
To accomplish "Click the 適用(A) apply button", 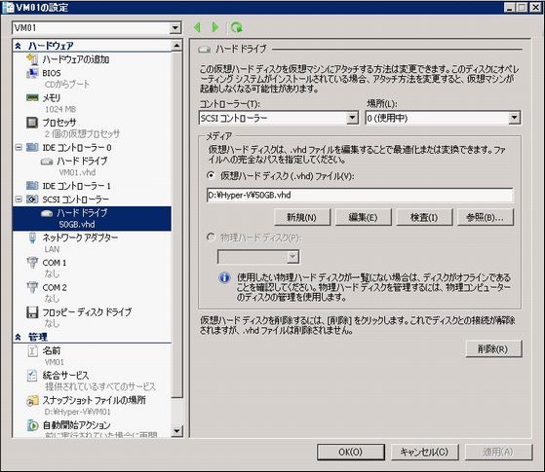I will 498,452.
